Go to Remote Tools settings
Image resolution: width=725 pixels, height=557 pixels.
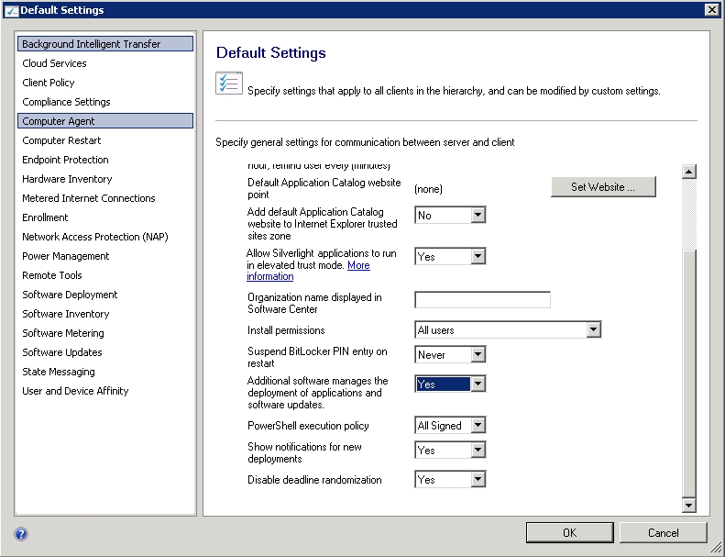(52, 275)
